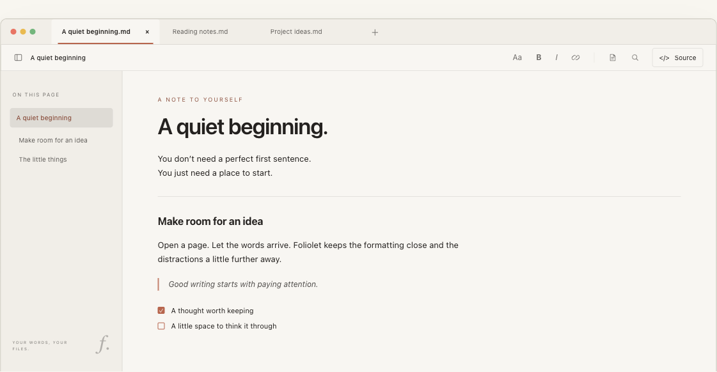717x372 pixels.
Task: Click the paragraph starting Open a page
Action: 308,252
